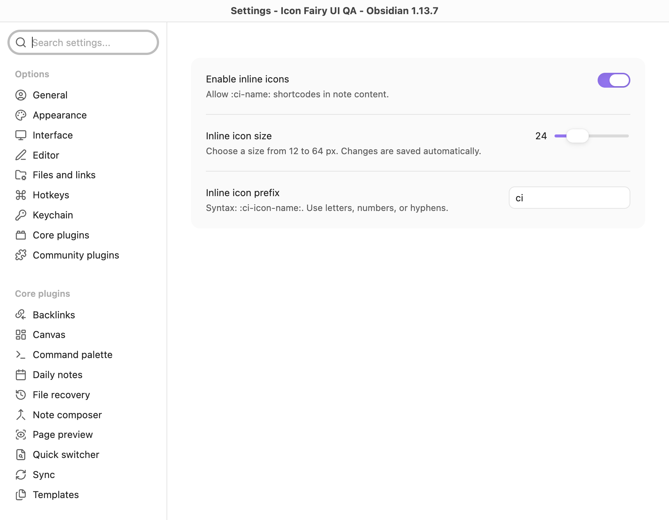
Task: Click the Canvas layout icon
Action: coord(21,335)
